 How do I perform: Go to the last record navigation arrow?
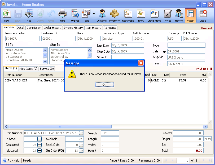(210, 160)
